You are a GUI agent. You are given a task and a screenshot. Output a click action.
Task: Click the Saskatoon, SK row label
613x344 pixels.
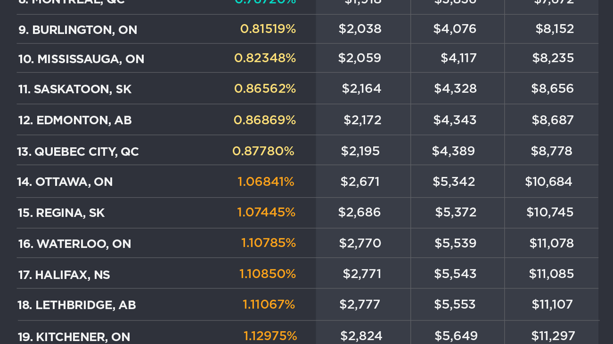coord(75,89)
